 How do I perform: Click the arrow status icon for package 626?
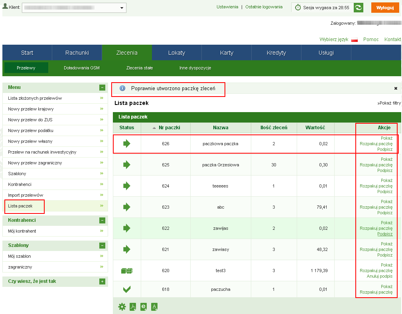[x=127, y=144]
